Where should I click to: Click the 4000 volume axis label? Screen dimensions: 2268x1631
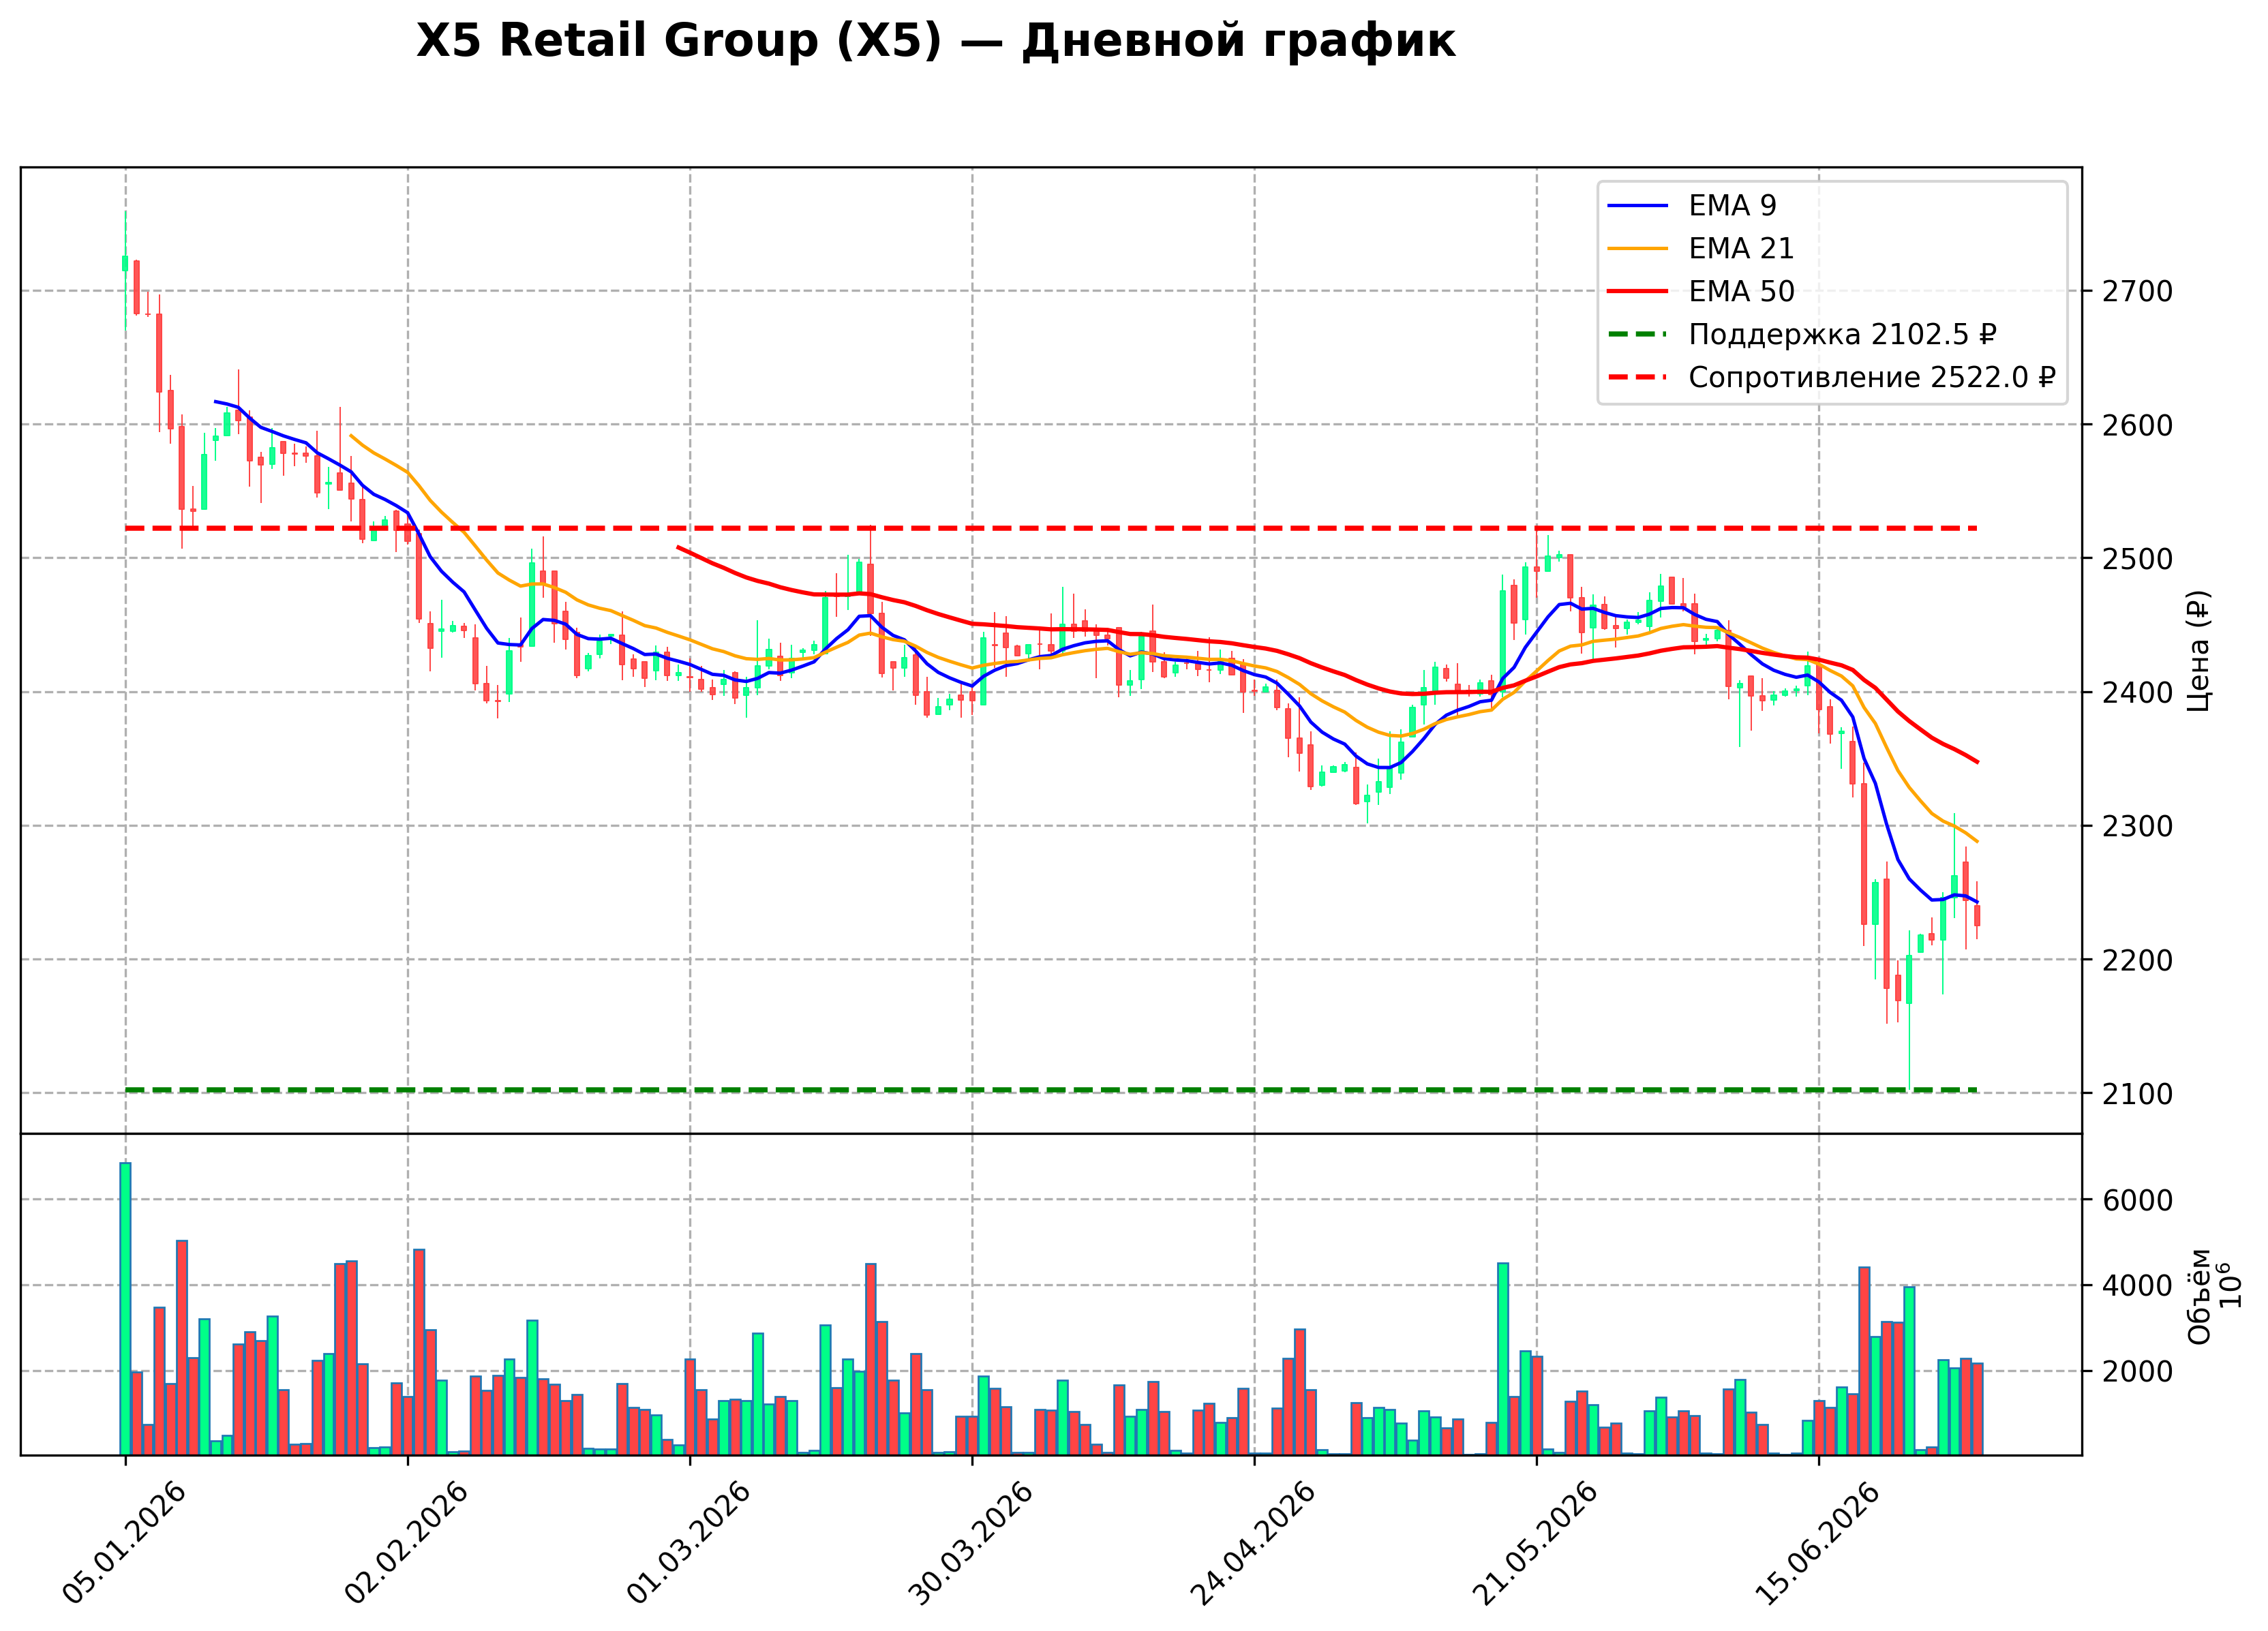(2137, 1286)
